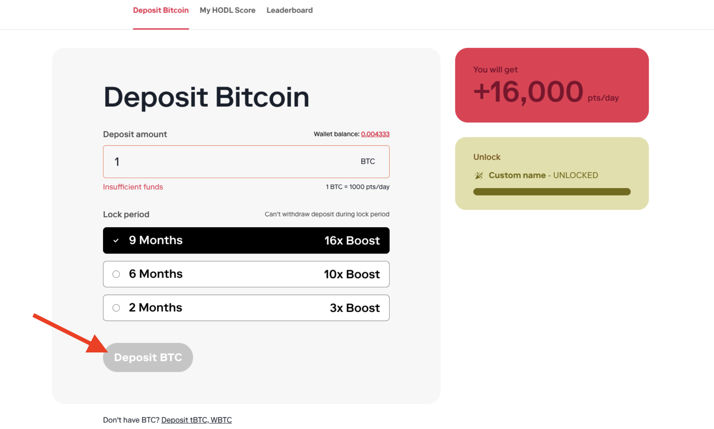
Task: Click the Deposit Bitcoin page heading
Action: (x=206, y=97)
